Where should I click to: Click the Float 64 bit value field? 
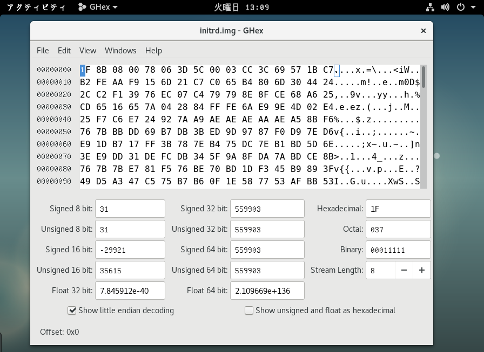tap(267, 290)
